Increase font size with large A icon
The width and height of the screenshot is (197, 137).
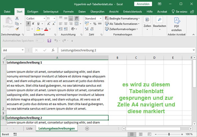(48, 24)
